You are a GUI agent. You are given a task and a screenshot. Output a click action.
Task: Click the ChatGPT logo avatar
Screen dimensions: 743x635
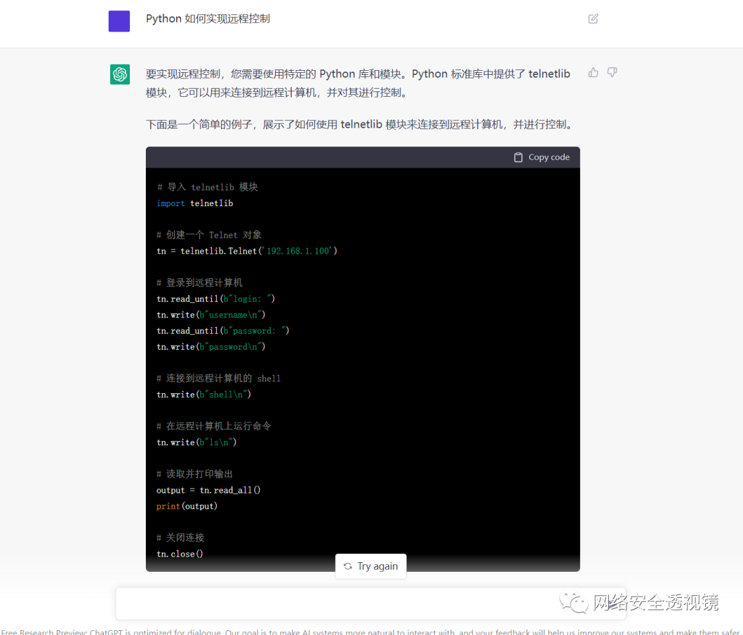(120, 74)
